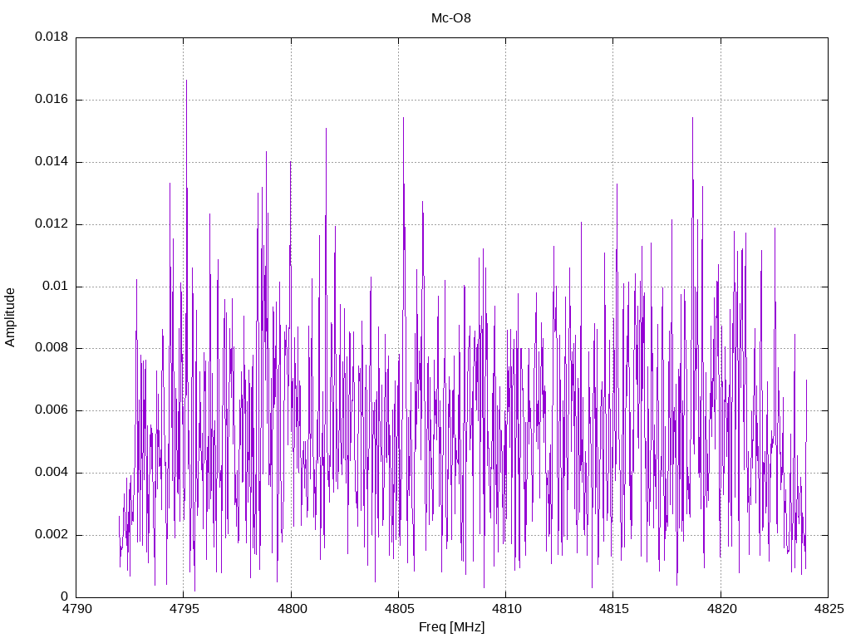Screen dimensions: 851x638
Task: Click the y-axis value 0.01
Action: click(x=56, y=286)
